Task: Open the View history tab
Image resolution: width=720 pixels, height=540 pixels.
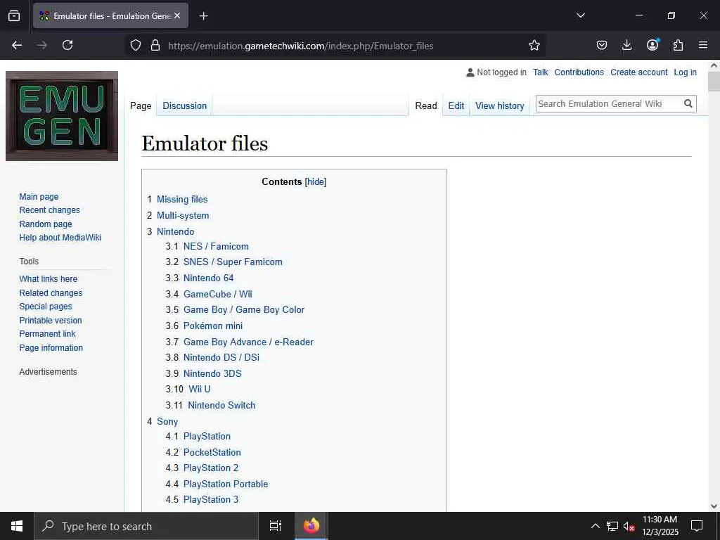Action: click(500, 105)
